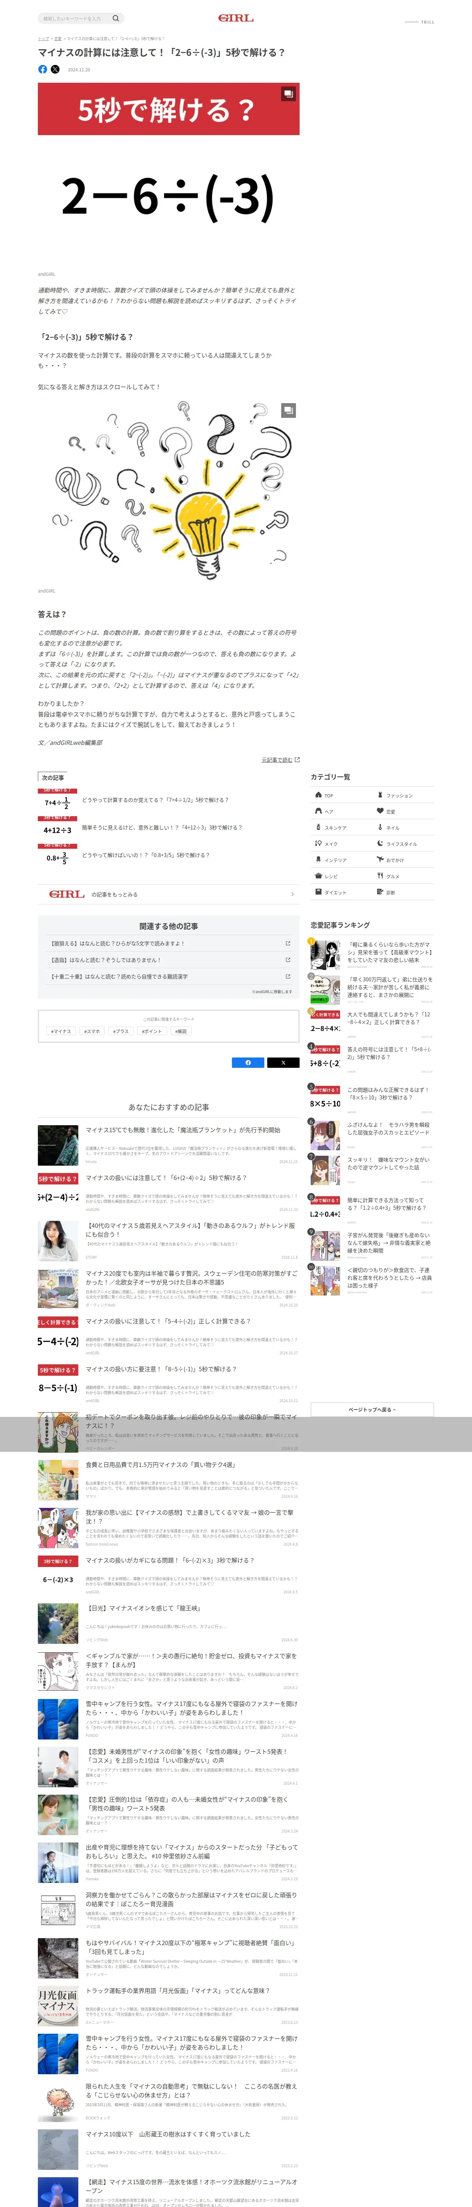Select the #解説 keyword tag

(181, 1031)
